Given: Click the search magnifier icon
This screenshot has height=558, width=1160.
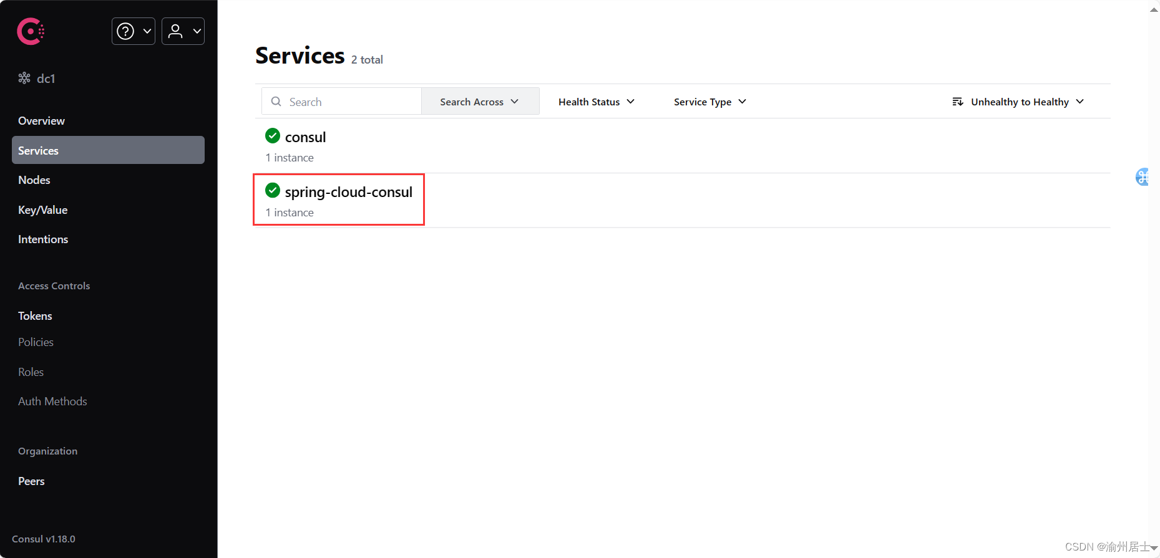Looking at the screenshot, I should (x=276, y=101).
